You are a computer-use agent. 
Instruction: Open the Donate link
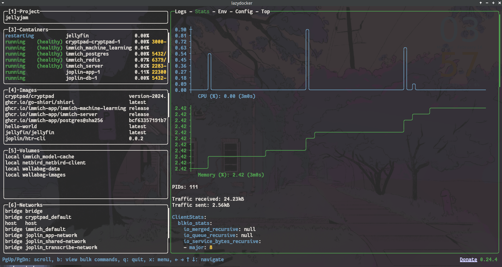point(468,260)
